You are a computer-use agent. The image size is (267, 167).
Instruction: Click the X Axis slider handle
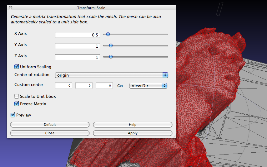coord(108,34)
